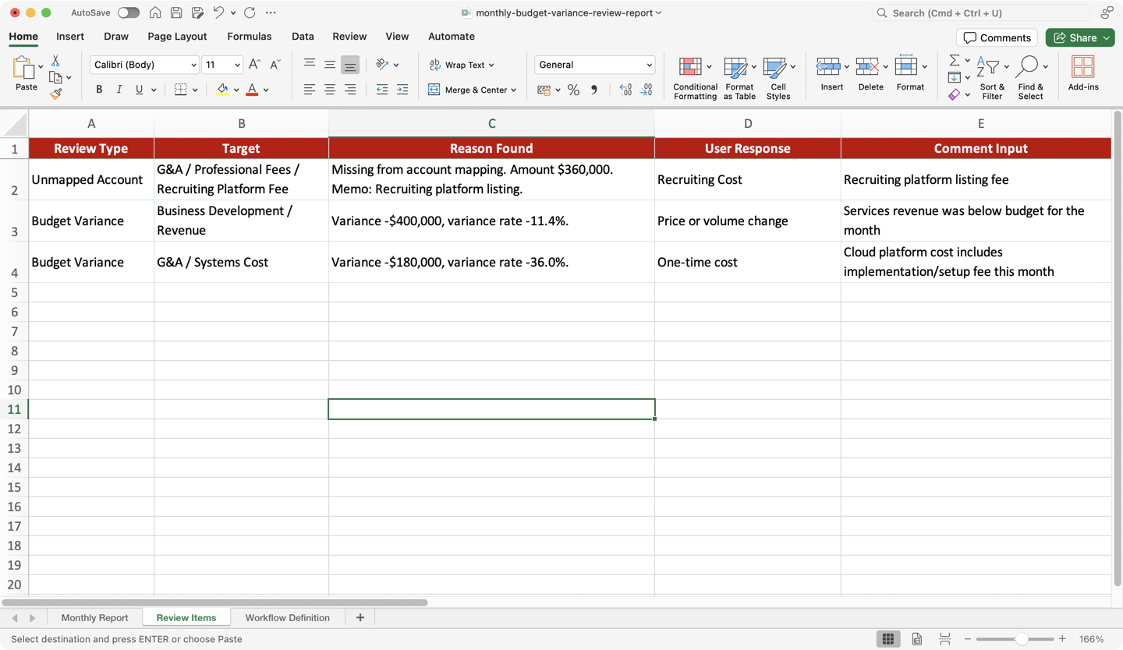Viewport: 1123px width, 650px height.
Task: Adjust the zoom slider handle
Action: pyautogui.click(x=1022, y=639)
